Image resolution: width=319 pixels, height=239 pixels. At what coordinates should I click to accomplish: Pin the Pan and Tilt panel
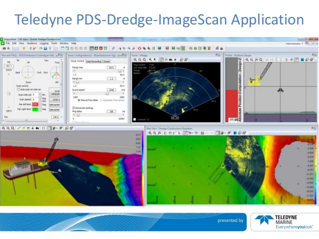coord(59,55)
